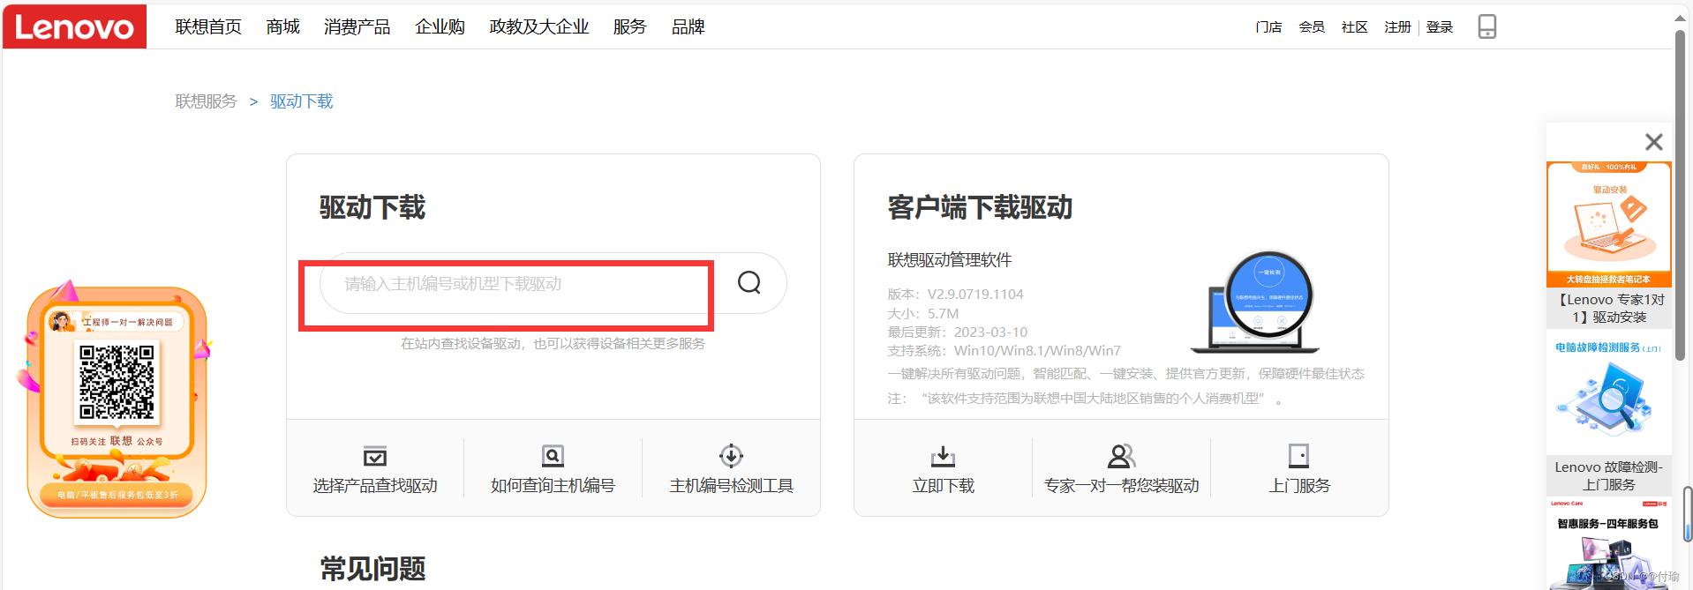Click the 立即下载 label
Screen dimensions: 1693x590
pos(943,486)
